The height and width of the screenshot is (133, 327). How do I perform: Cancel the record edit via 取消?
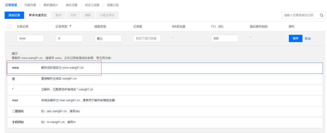click(308, 39)
